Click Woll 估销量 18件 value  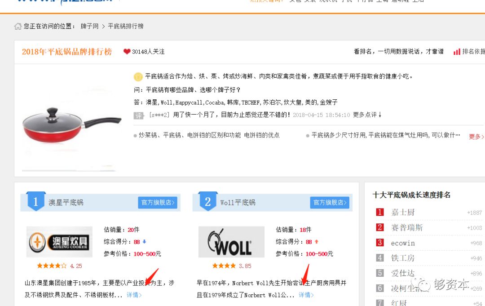305,230
